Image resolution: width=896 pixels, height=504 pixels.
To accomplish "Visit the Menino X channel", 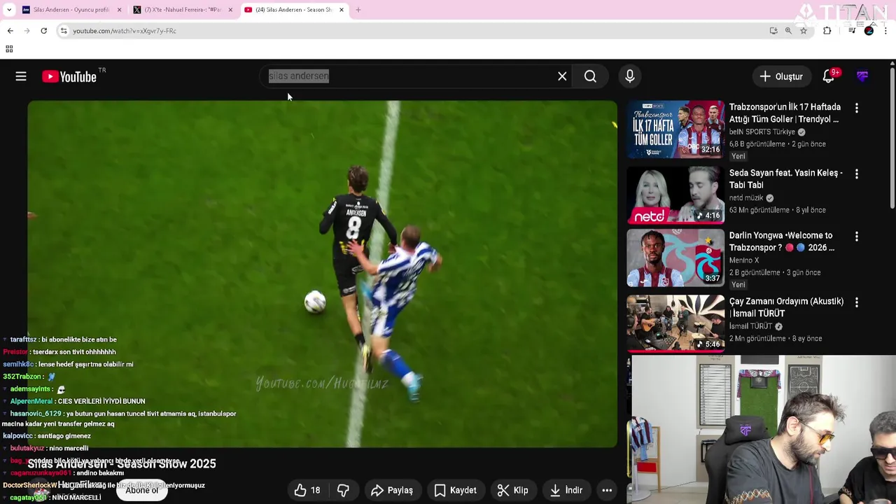I will coord(743,260).
